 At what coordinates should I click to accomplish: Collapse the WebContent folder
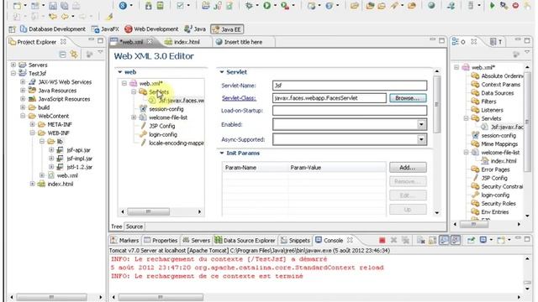(23, 116)
